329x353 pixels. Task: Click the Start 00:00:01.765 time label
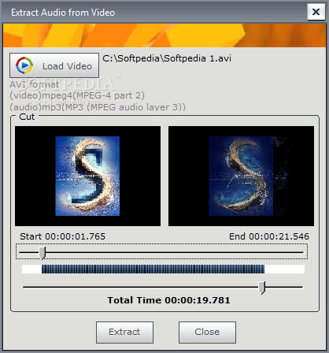62,236
